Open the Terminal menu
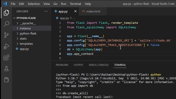Image resolution: width=176 pixels, height=99 pixels. tap(75, 4)
